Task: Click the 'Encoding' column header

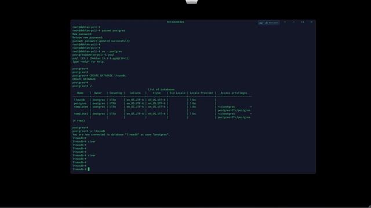Action: pyautogui.click(x=116, y=93)
